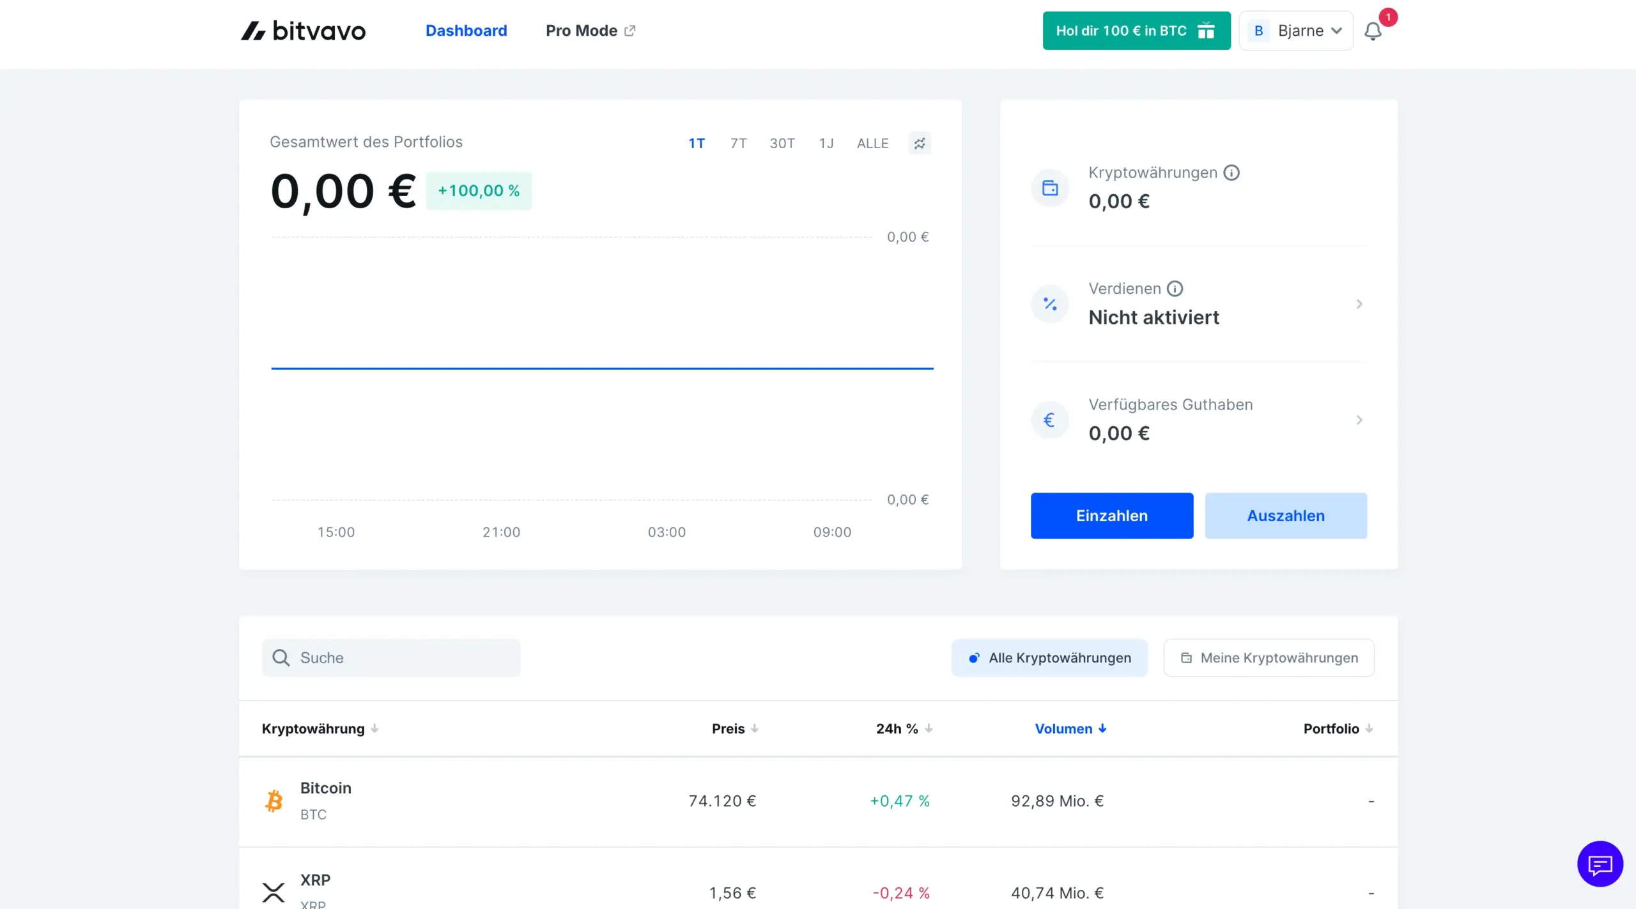This screenshot has width=1636, height=909.
Task: Click the Bitcoin coin icon
Action: point(274,800)
